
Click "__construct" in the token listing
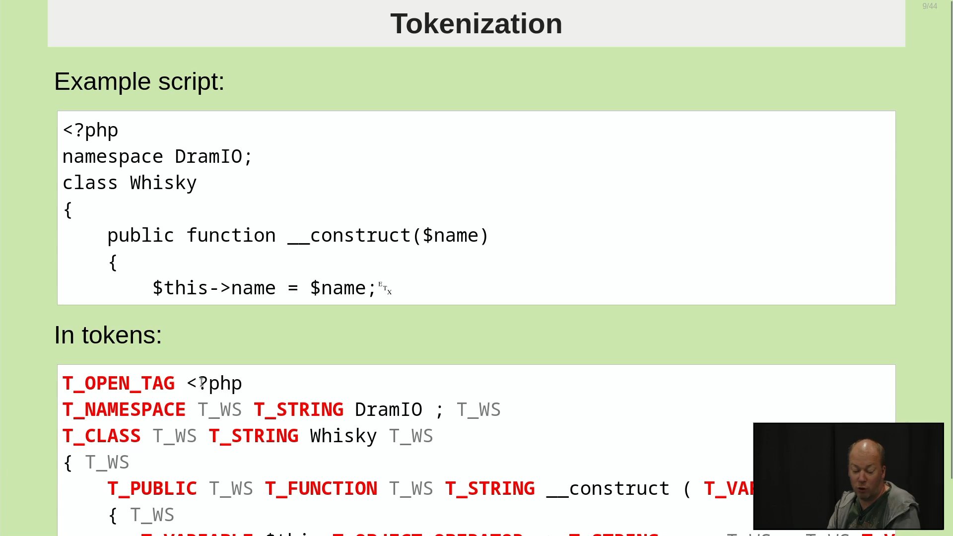(x=608, y=489)
